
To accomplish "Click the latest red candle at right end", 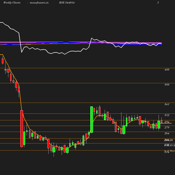I will click(x=162, y=121).
